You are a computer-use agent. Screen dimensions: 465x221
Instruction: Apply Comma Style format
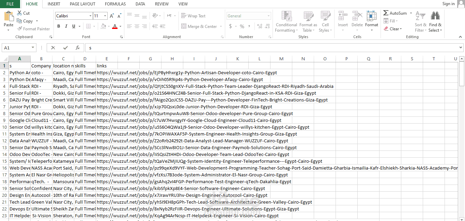click(249, 26)
